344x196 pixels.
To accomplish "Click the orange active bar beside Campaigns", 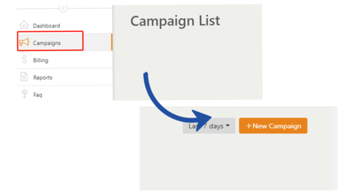I will (112, 42).
